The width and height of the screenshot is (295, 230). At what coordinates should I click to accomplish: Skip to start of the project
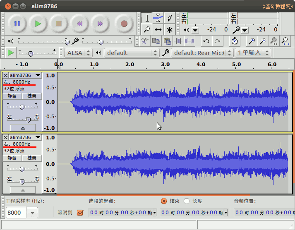[x=79, y=24]
